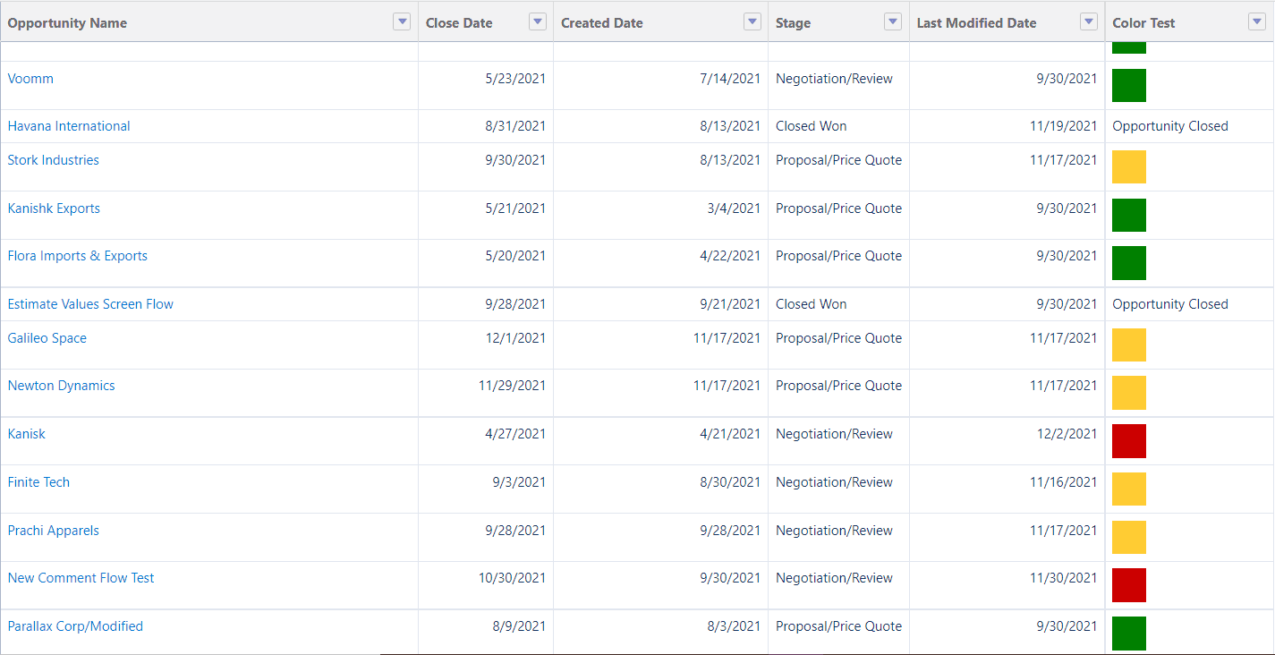Select Opportunity Closed in Estimate Values row
The height and width of the screenshot is (655, 1275).
click(x=1170, y=304)
